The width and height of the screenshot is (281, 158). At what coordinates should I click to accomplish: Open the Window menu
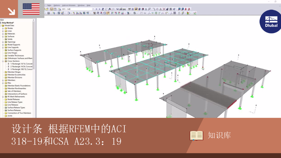[81, 5]
